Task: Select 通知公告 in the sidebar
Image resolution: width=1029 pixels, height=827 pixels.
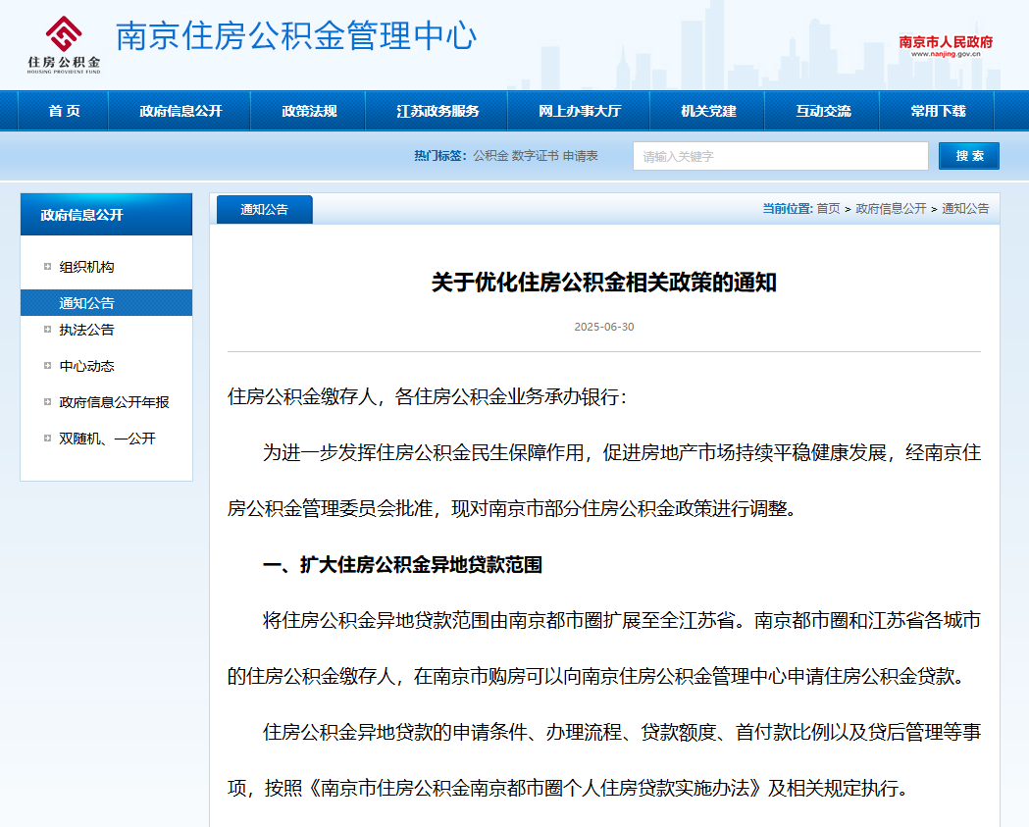Action: (x=106, y=302)
